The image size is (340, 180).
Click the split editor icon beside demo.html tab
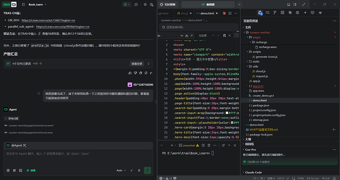pyautogui.click(x=230, y=13)
